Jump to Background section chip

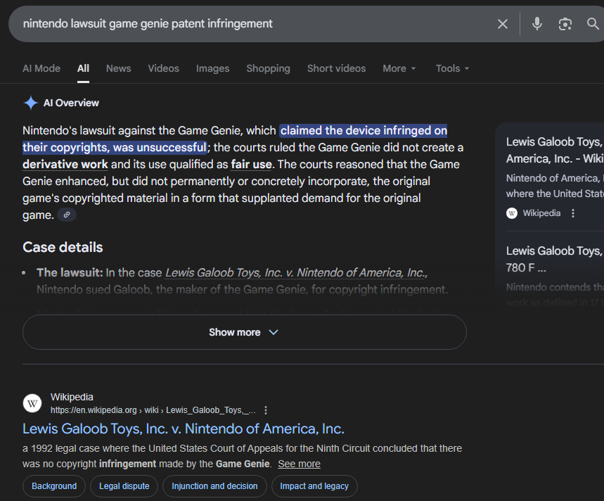click(54, 486)
